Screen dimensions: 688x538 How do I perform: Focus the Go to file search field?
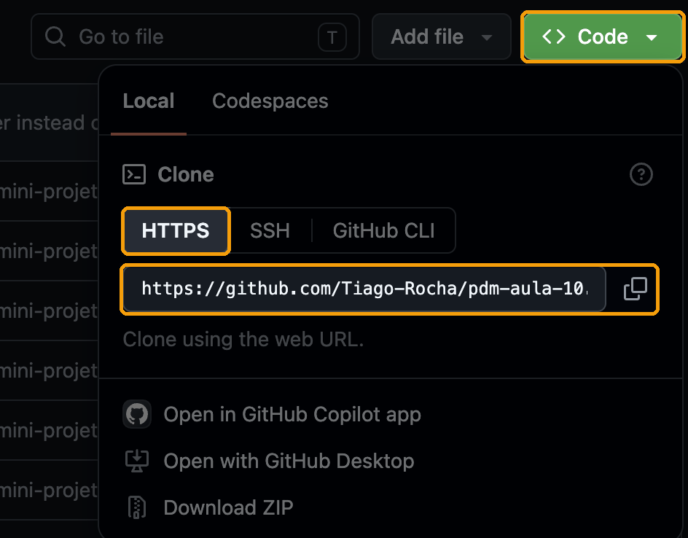(195, 36)
